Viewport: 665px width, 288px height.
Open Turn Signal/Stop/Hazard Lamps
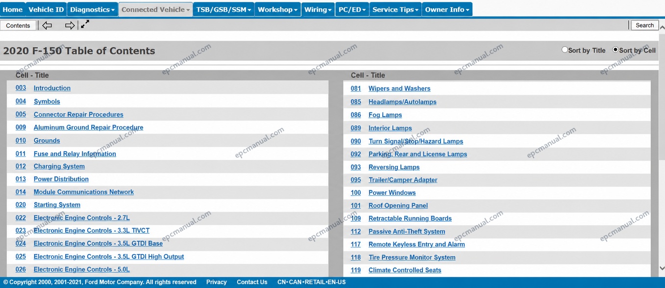click(x=416, y=141)
